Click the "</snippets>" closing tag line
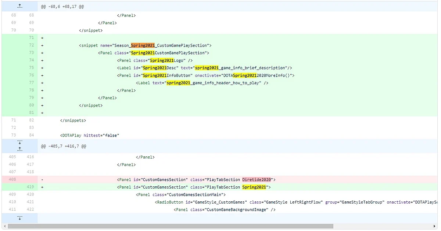441x231 pixels. (x=73, y=120)
